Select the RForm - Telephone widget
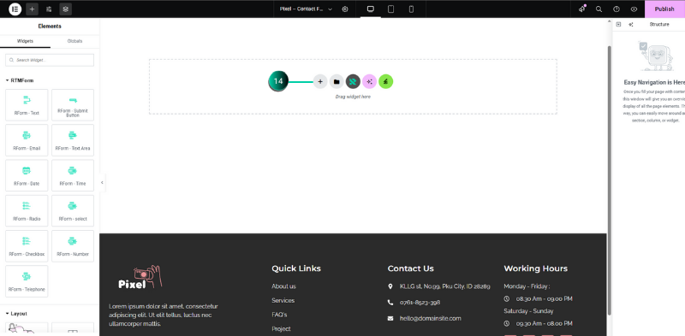Screen dimensions: 685x336 (27, 281)
